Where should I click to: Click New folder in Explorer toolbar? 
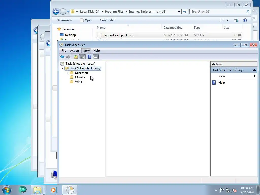107,20
